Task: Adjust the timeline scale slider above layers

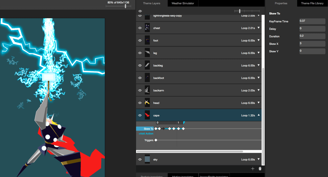Action: point(240,11)
